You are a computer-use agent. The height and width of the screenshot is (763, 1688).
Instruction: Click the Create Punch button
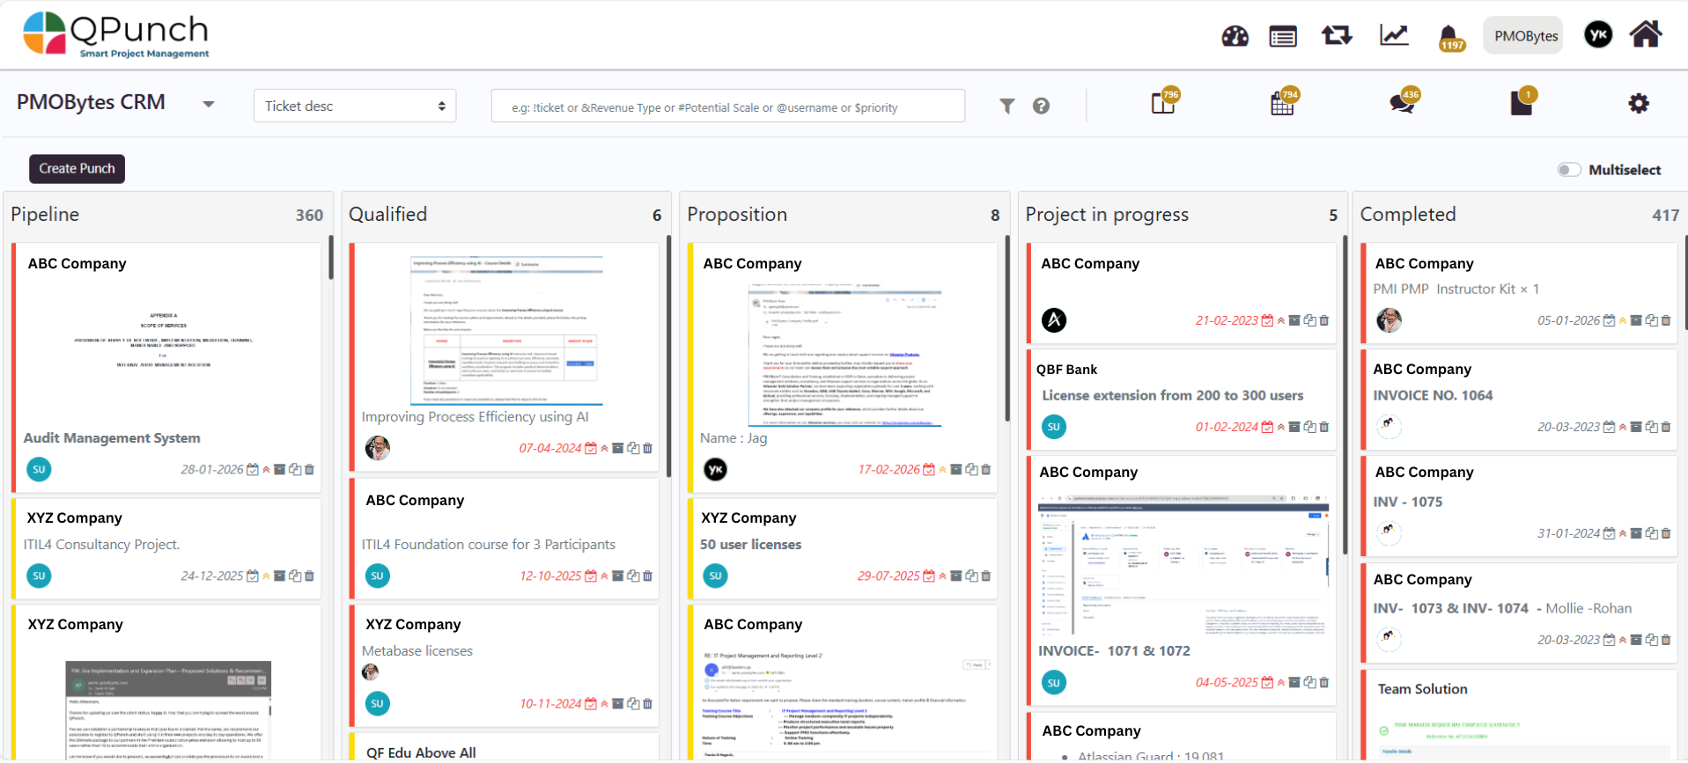pyautogui.click(x=77, y=169)
